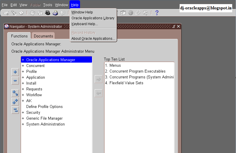Open the Edit menu
Image resolution: width=236 pixels, height=153 pixels.
pyautogui.click(x=13, y=5)
